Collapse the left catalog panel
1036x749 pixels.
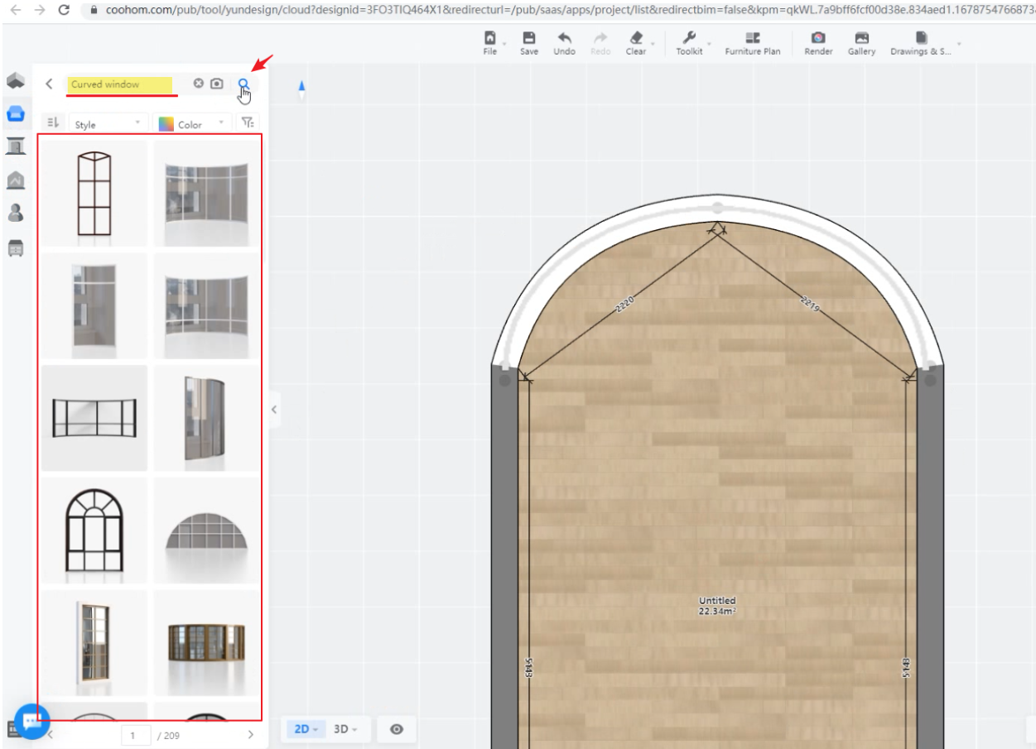[274, 409]
